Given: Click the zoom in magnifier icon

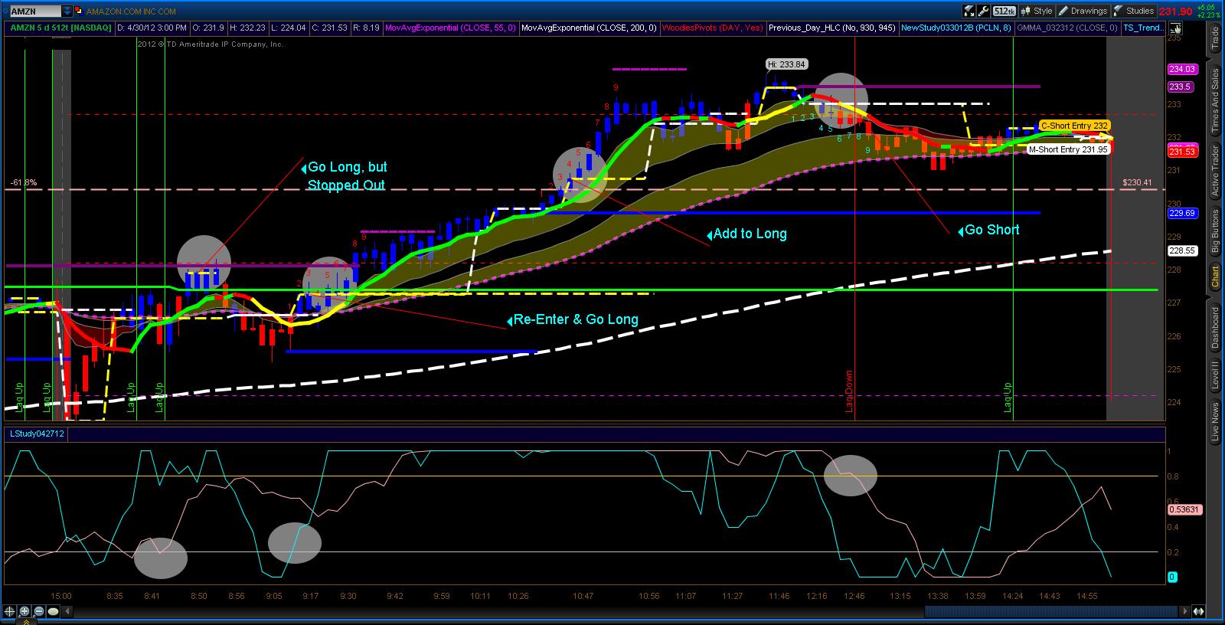Looking at the screenshot, I should 24,611.
